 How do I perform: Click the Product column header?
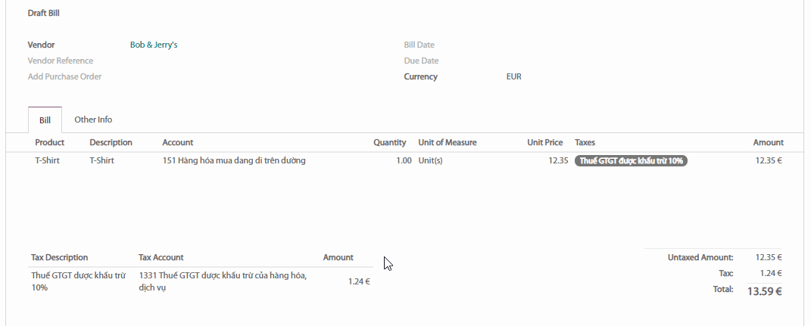coord(50,142)
